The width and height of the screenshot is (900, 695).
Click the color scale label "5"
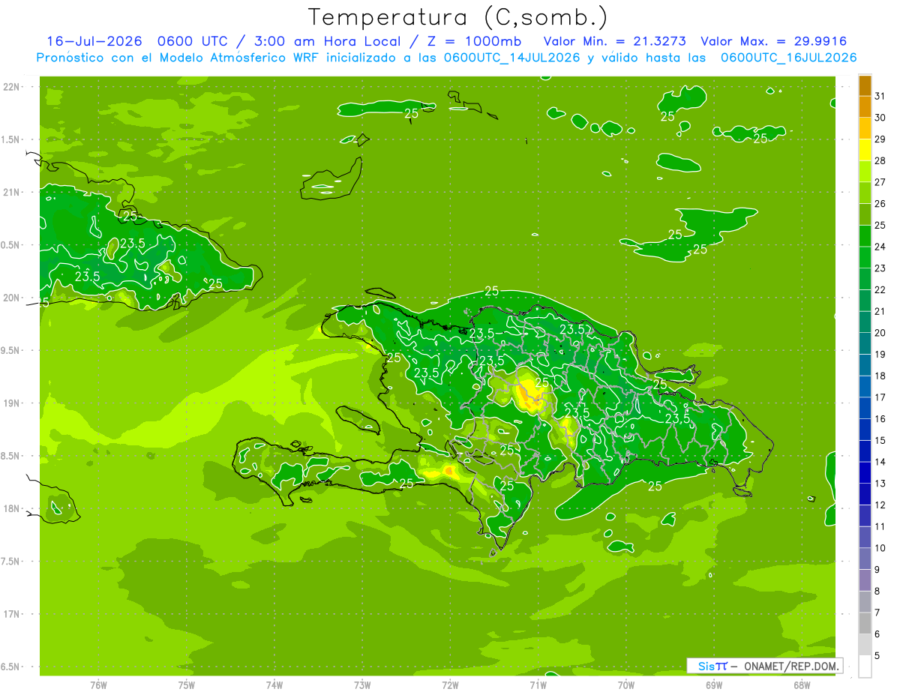point(877,655)
